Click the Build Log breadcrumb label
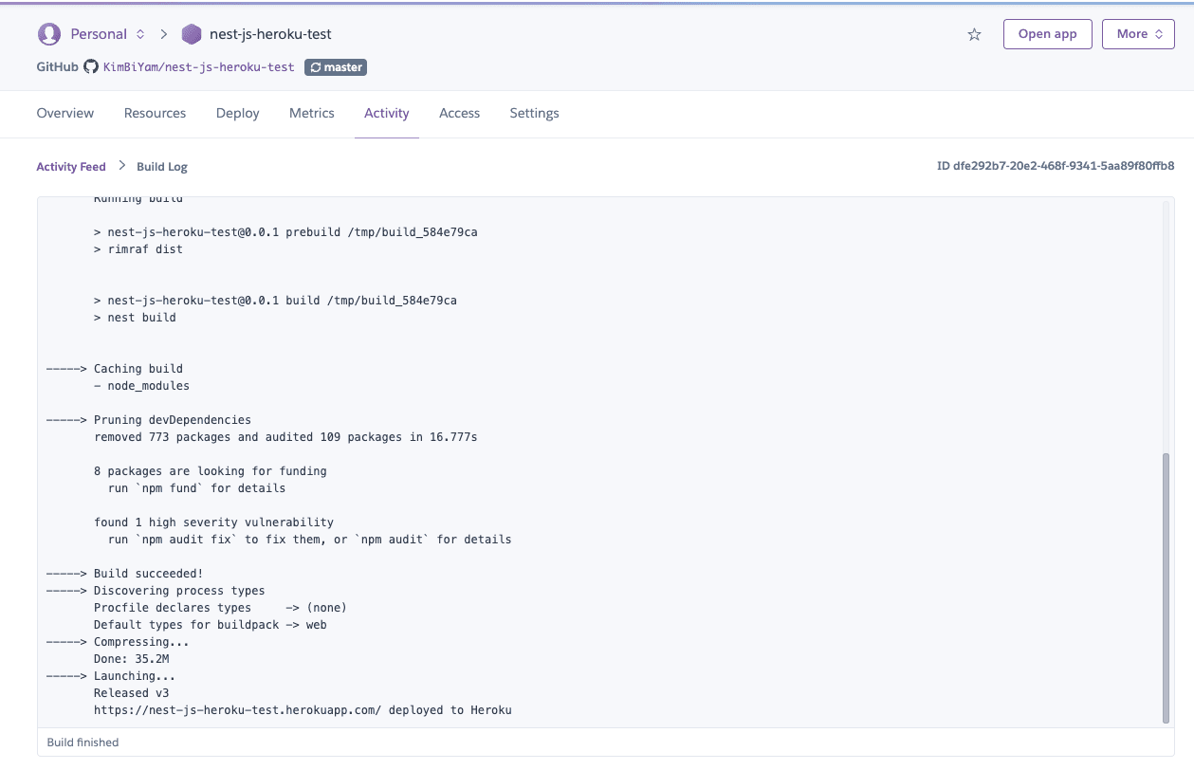 click(x=162, y=167)
